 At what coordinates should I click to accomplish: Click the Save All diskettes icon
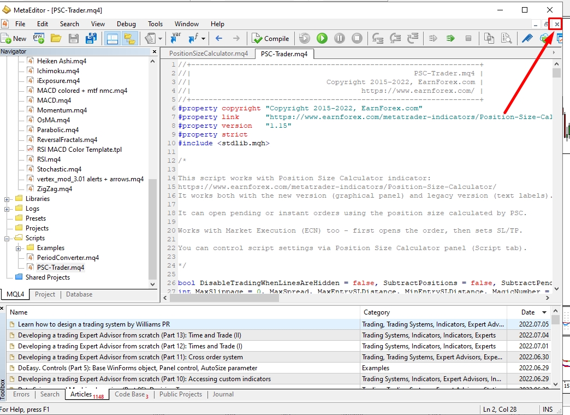point(91,38)
